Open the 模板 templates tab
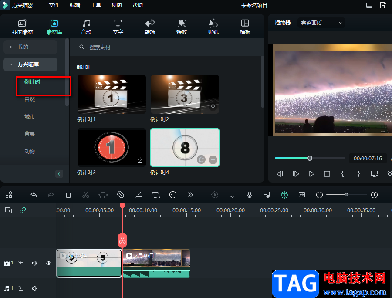The image size is (392, 298). pos(245,27)
